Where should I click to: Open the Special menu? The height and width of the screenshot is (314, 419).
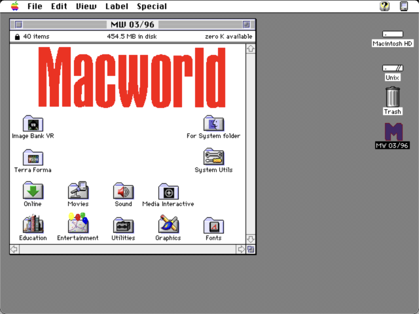coord(152,6)
